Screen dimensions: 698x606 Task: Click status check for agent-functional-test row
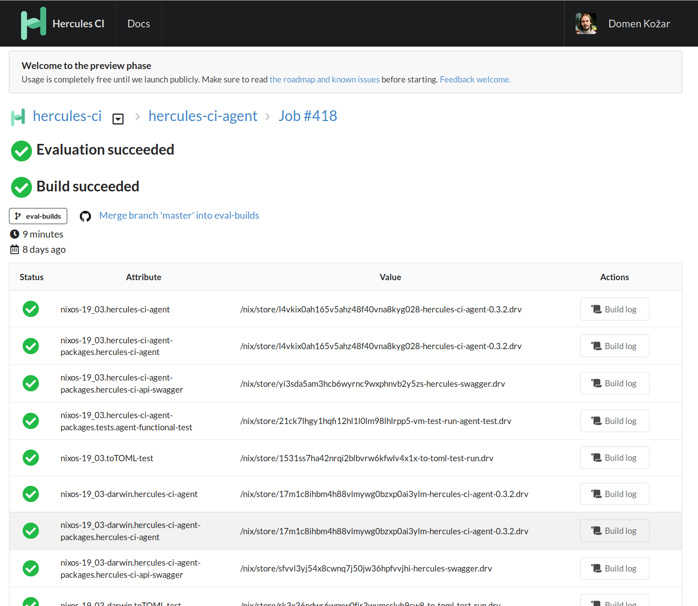pyautogui.click(x=31, y=421)
